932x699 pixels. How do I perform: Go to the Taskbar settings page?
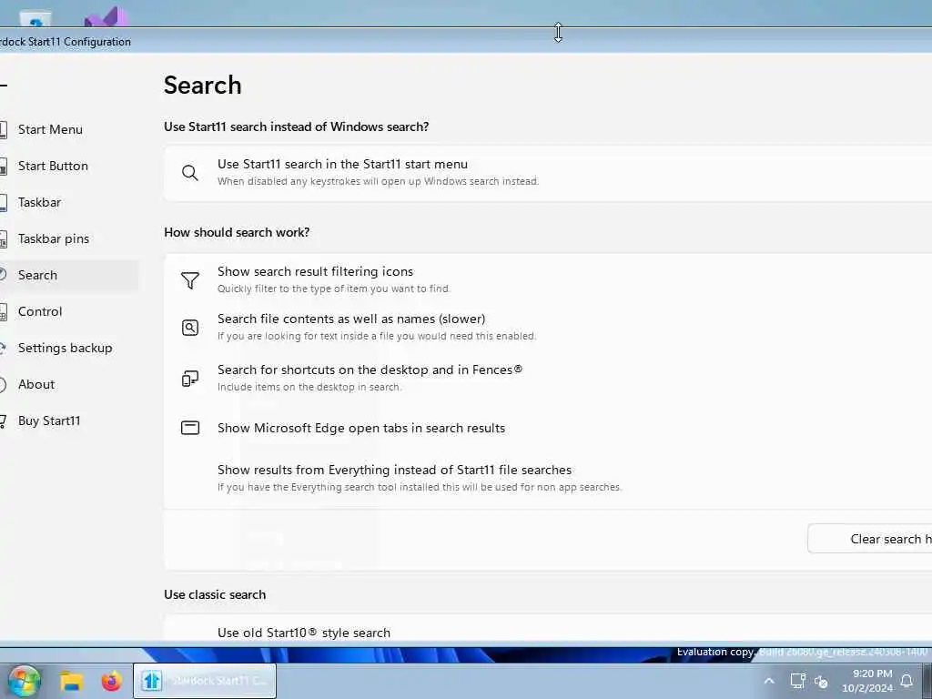[39, 202]
